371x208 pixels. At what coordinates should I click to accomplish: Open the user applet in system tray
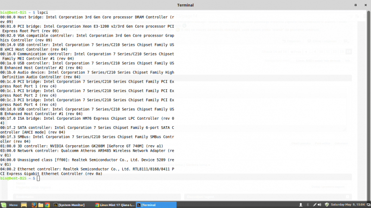click(301, 205)
